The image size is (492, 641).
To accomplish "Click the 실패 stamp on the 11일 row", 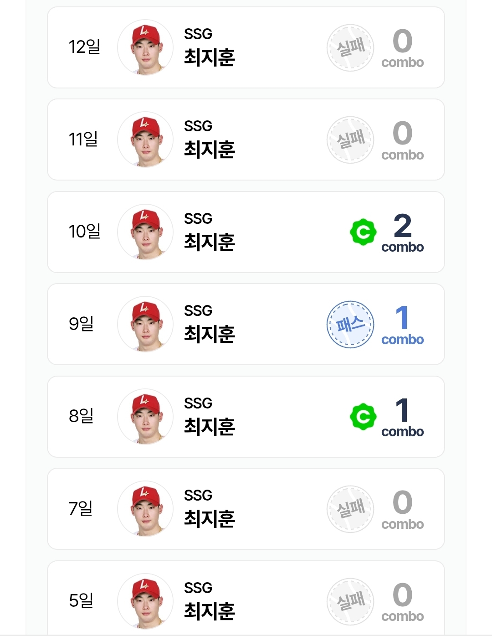I will (x=350, y=140).
